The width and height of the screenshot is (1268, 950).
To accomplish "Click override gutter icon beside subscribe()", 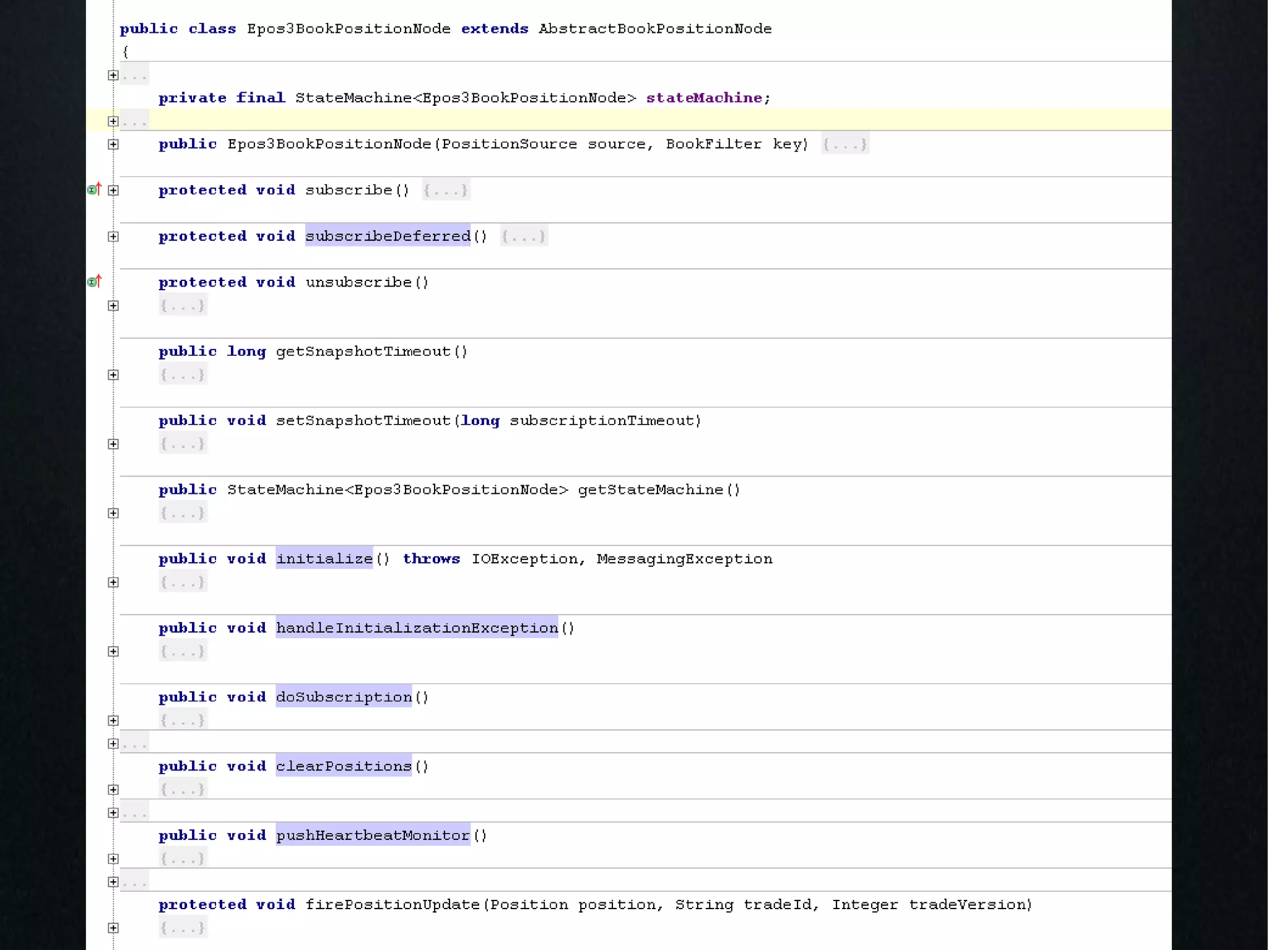I will 94,189.
